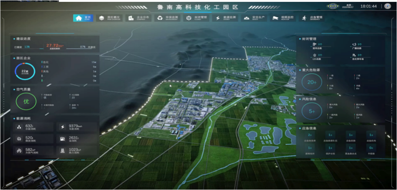Click the 5个 risk information circle
Screen dimensions: 397x190
point(311,111)
